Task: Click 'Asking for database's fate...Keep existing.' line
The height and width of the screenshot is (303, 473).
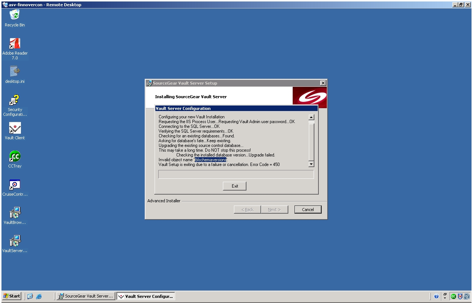Action: 195,141
